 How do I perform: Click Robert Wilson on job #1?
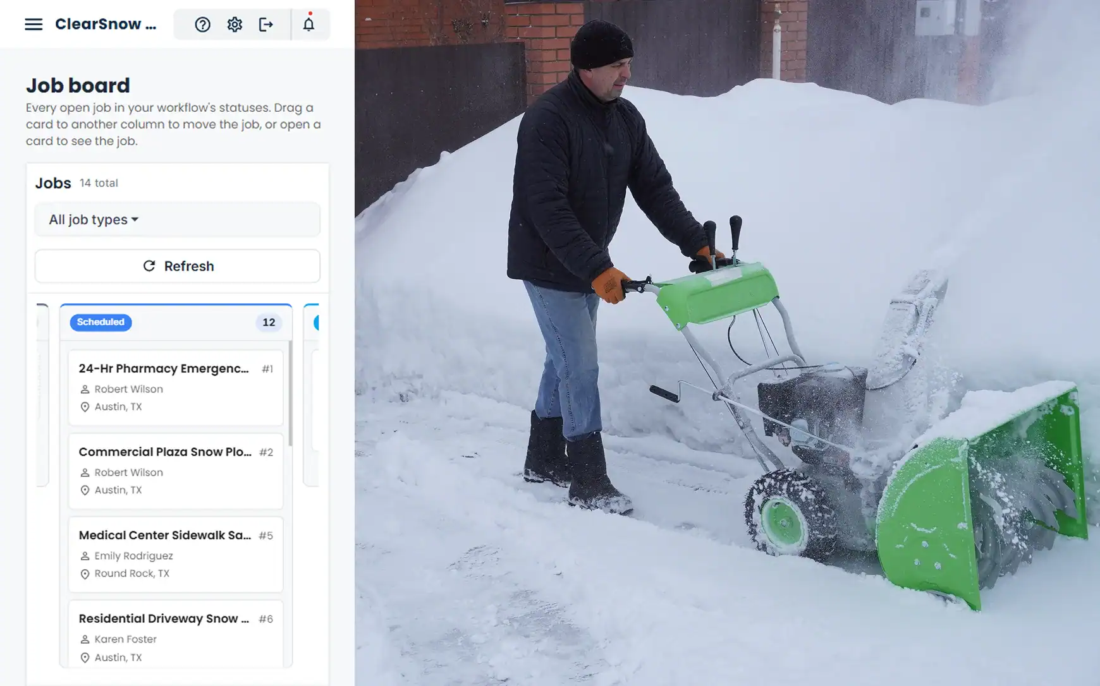128,389
